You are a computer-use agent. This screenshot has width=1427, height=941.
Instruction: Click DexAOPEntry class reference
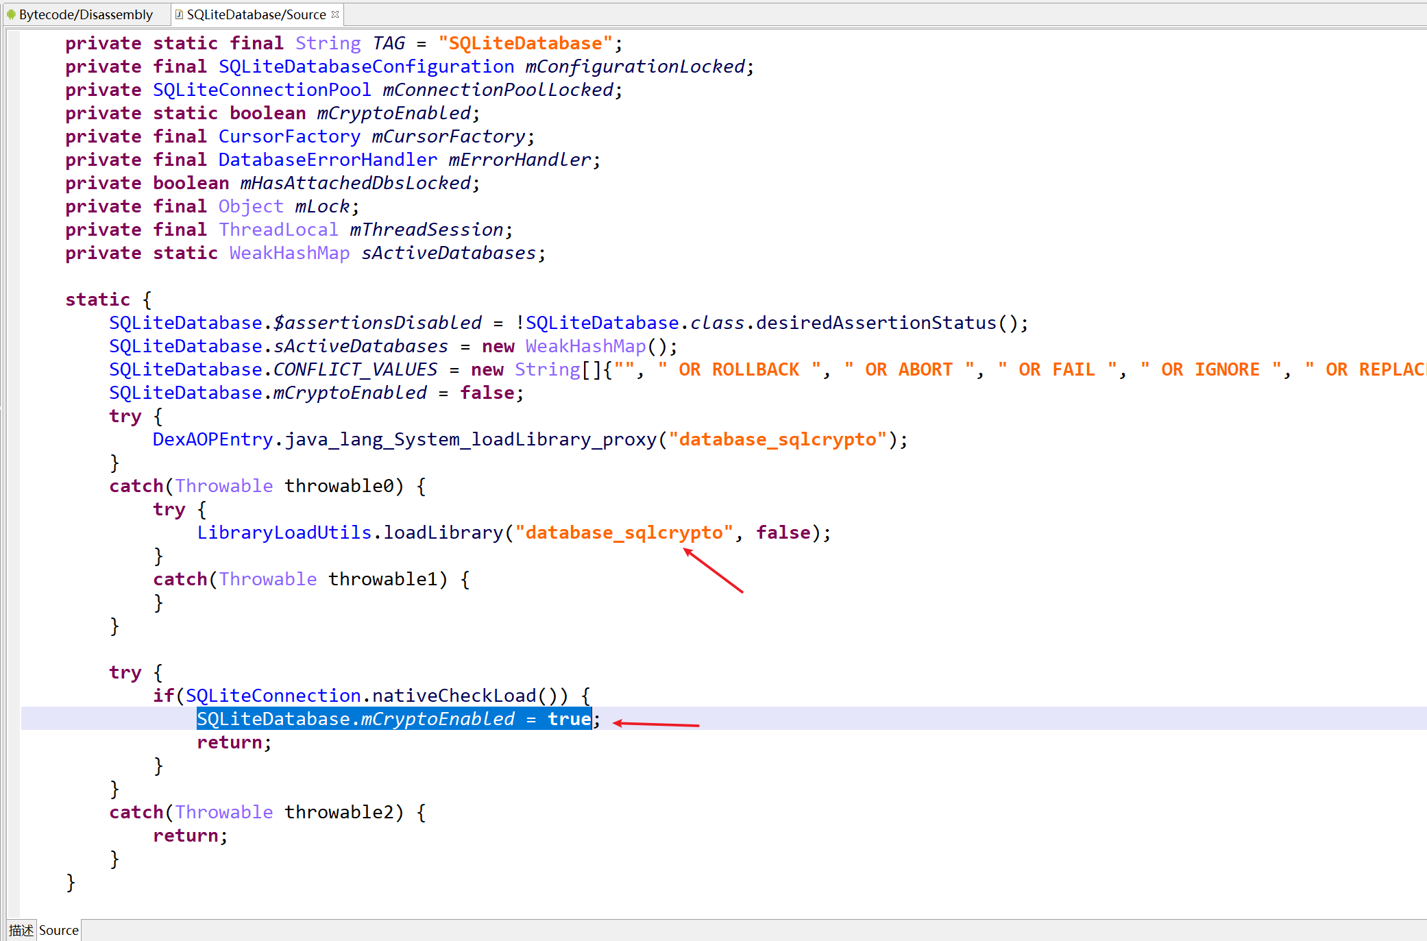[x=212, y=439]
